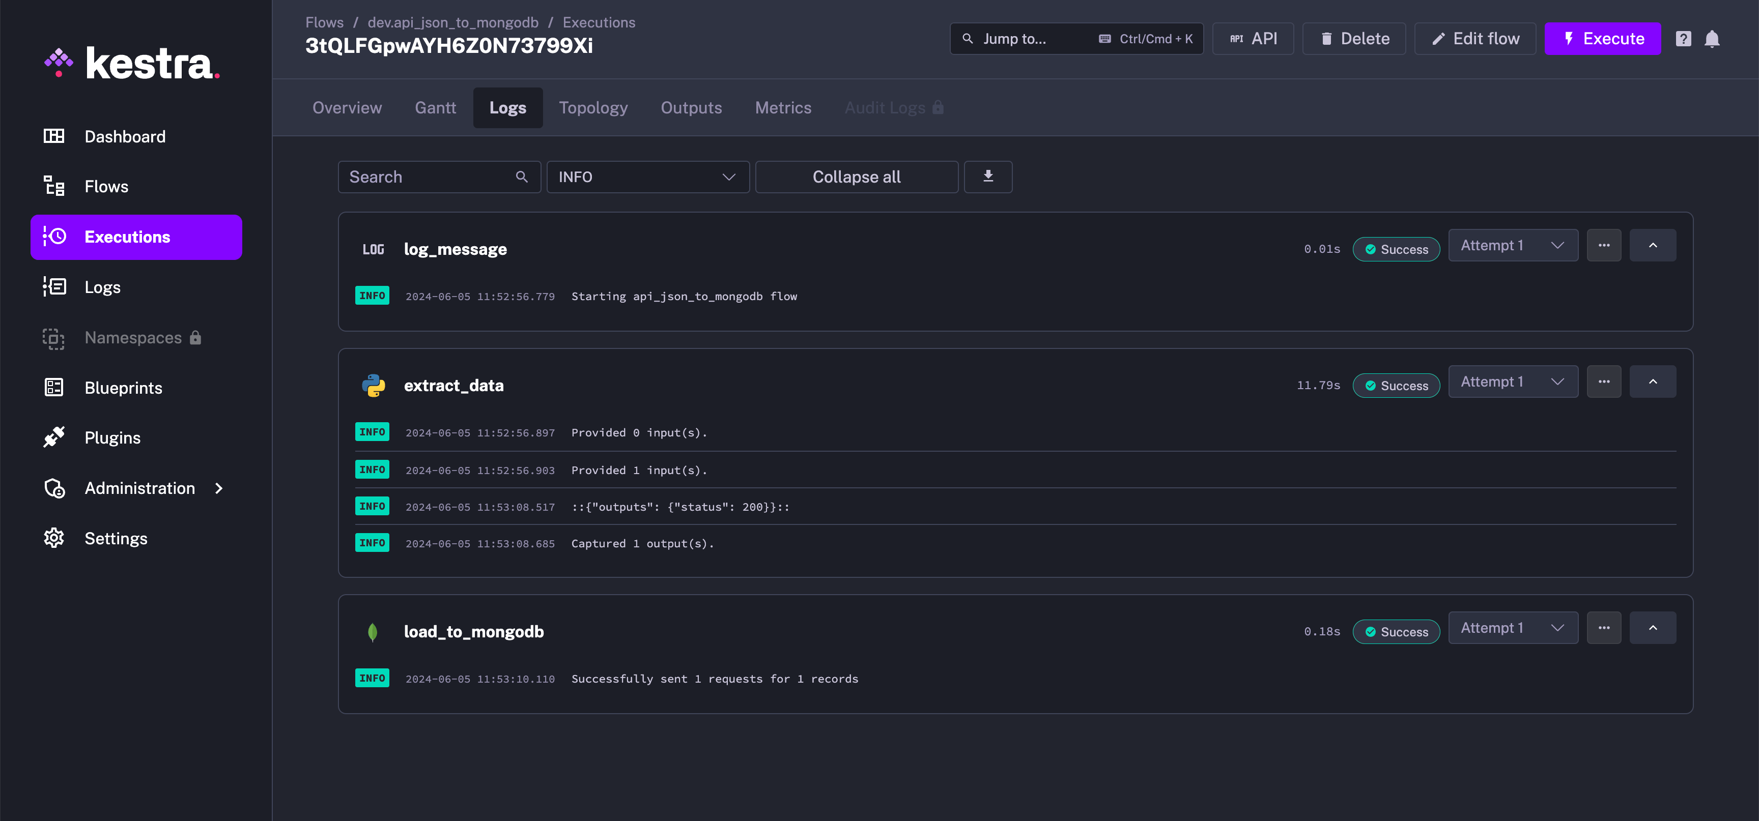The height and width of the screenshot is (821, 1759).
Task: Click the Administration shield icon
Action: coord(54,488)
